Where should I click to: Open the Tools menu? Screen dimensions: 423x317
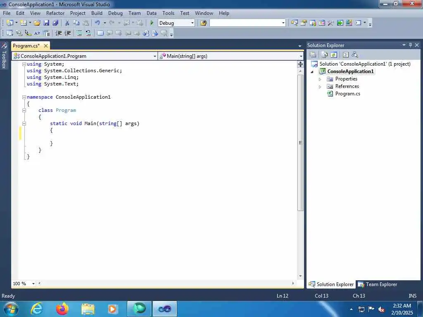(x=169, y=13)
